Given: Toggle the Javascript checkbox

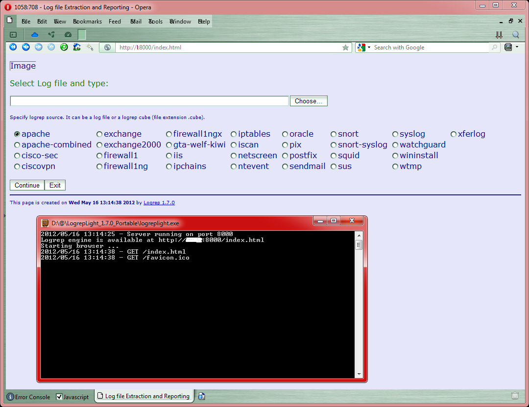Looking at the screenshot, I should point(60,397).
